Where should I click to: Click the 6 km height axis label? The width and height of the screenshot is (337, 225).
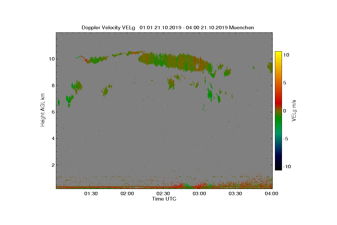point(52,112)
